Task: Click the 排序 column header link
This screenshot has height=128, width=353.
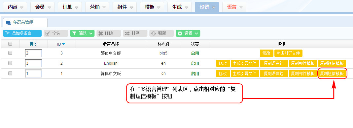Action: click(33, 44)
